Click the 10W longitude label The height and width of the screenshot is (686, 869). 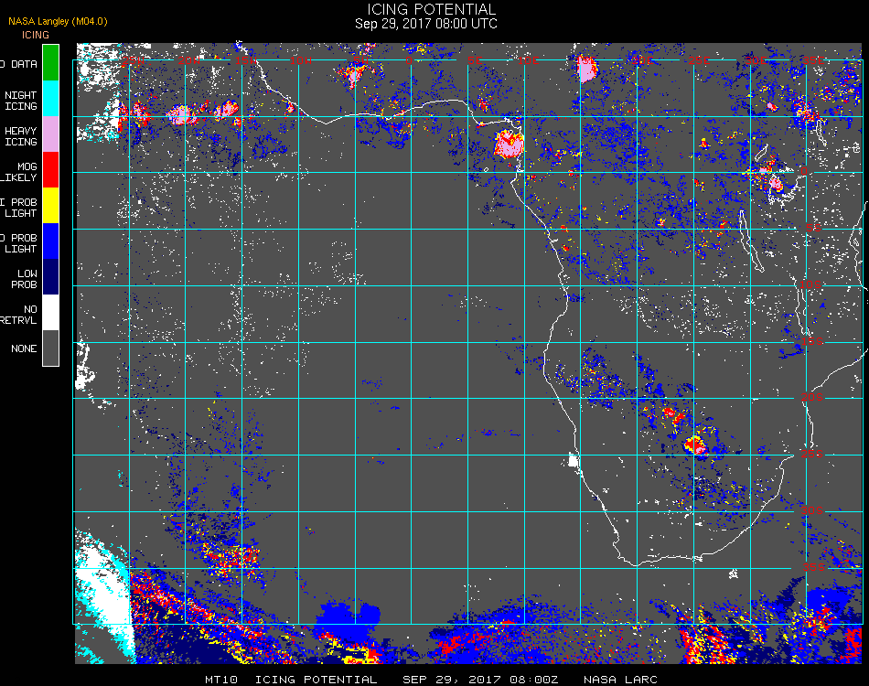[302, 60]
